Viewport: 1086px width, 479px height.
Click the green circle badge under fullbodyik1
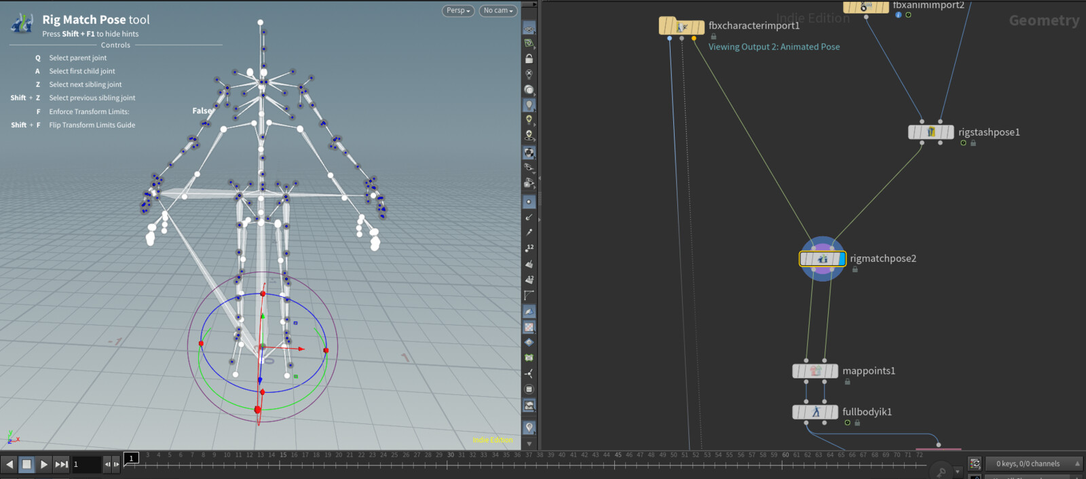847,423
